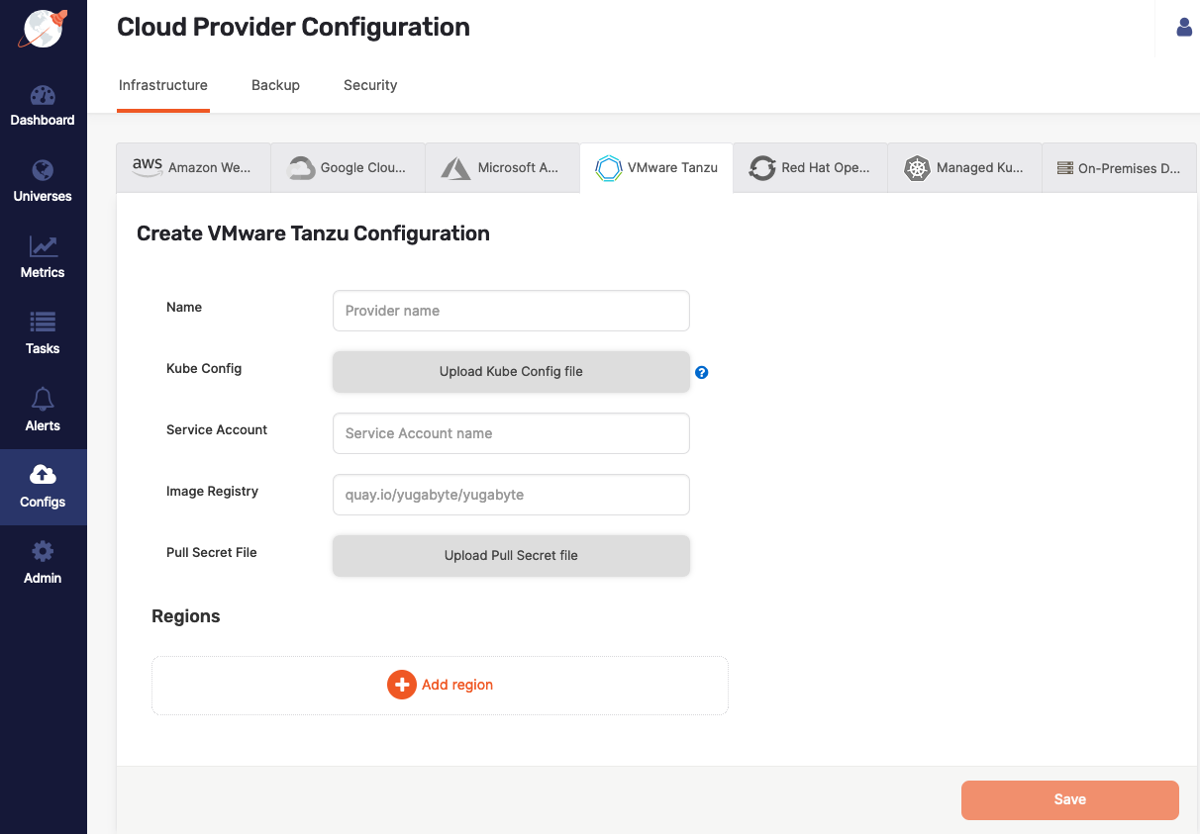Click the Upload Pull Secret file button
1200x834 pixels.
point(511,556)
